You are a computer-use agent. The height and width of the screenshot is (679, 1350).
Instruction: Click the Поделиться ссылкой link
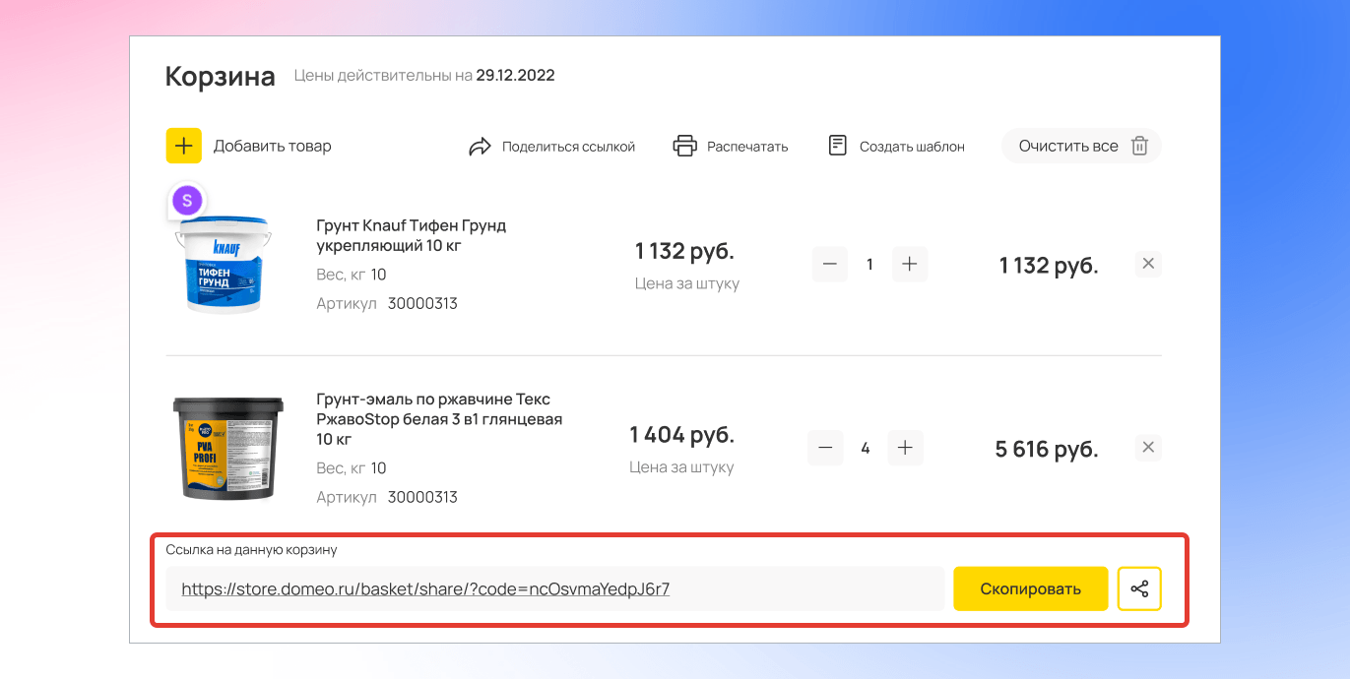568,147
